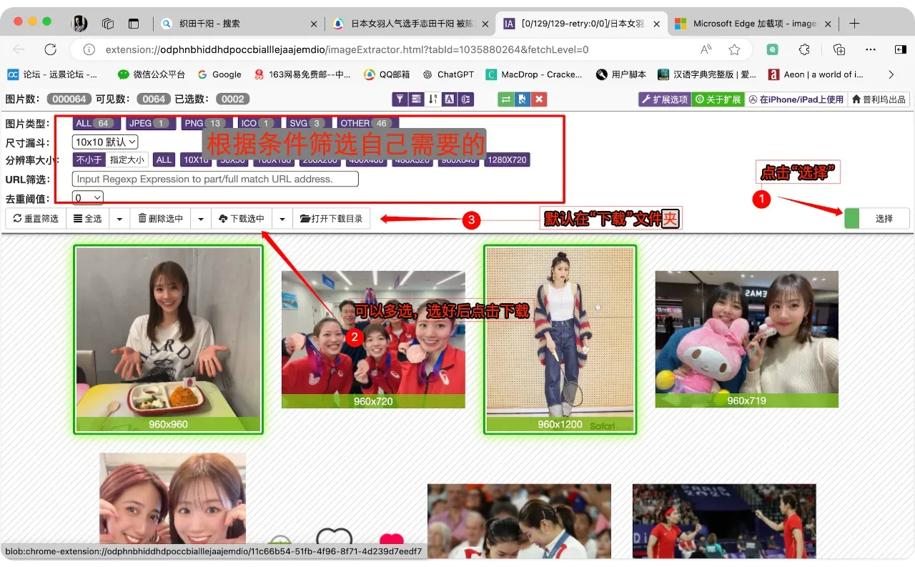Click the 打开下载目录 button

tap(331, 218)
